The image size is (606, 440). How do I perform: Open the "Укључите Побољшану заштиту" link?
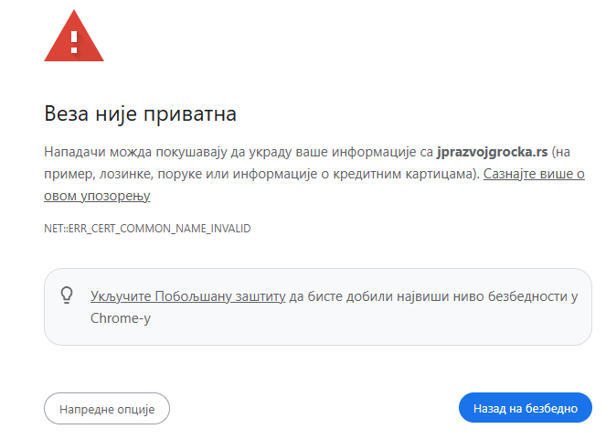pyautogui.click(x=187, y=295)
